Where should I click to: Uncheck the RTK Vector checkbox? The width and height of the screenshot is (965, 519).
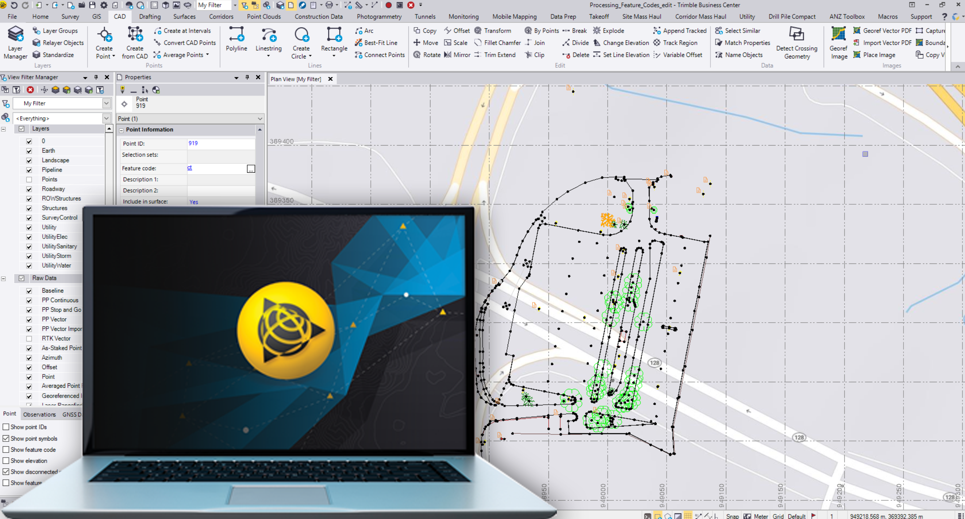(29, 339)
